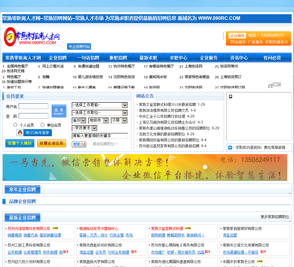Click the 用户名 username input field
This screenshot has height=267, width=294.
coord(33,106)
